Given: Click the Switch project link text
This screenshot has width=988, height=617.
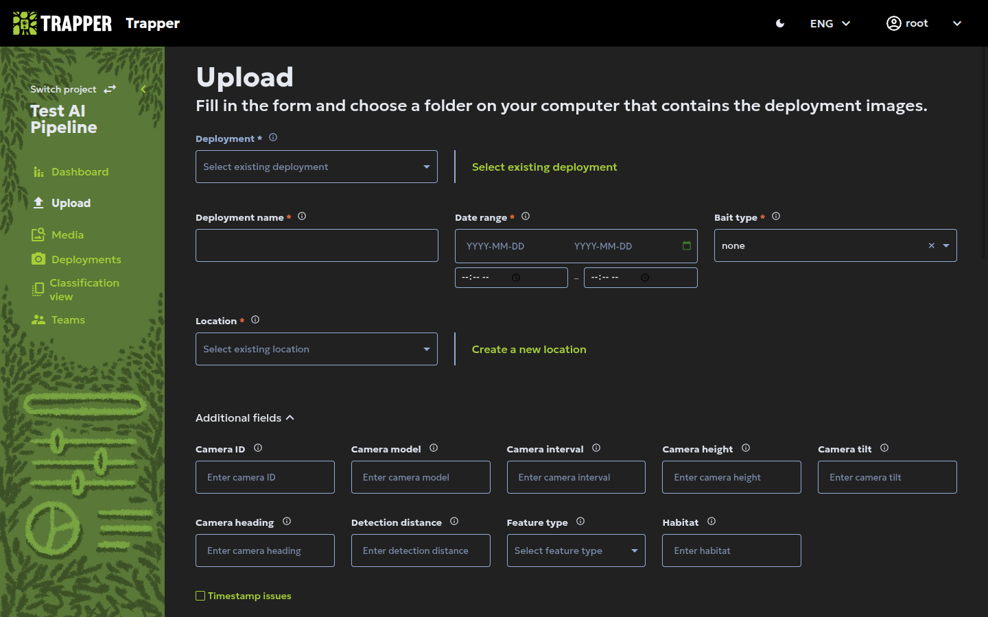Looking at the screenshot, I should click(63, 89).
